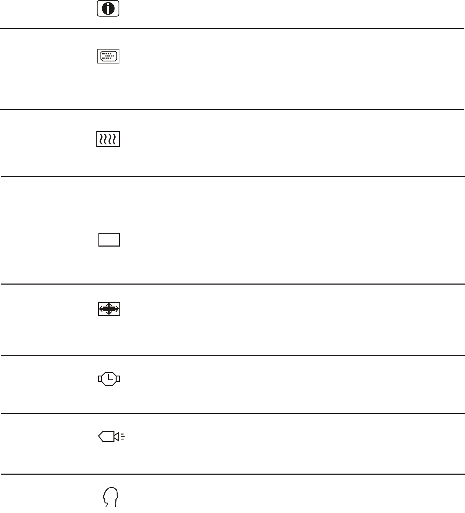The image size is (465, 513).
Task: Open the circled i info glyph
Action: (108, 9)
